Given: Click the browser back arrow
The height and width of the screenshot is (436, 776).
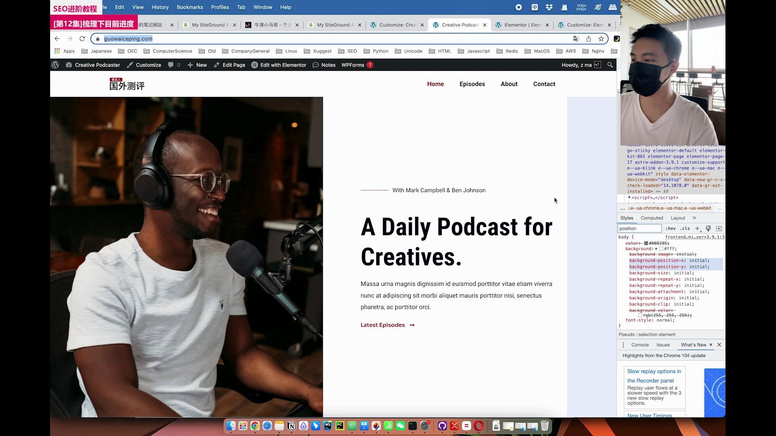Looking at the screenshot, I should [x=57, y=39].
